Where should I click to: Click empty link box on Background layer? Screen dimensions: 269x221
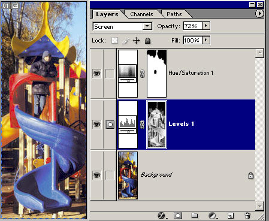[110, 175]
